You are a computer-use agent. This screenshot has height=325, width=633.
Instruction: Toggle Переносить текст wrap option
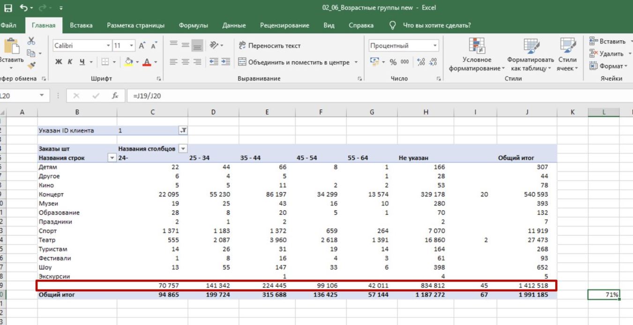tap(269, 46)
